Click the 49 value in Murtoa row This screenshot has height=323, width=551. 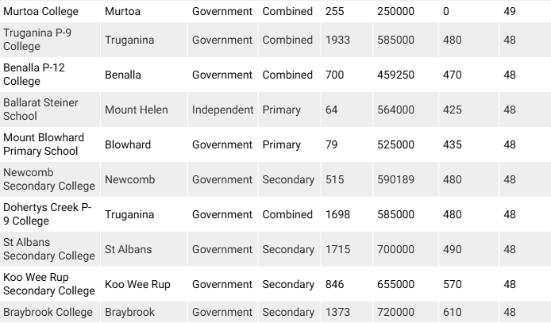510,13
